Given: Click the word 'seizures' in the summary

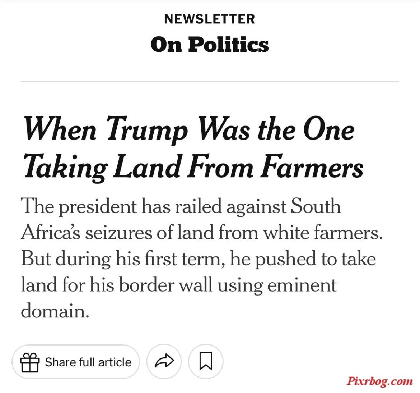Looking at the screenshot, I should [118, 233].
